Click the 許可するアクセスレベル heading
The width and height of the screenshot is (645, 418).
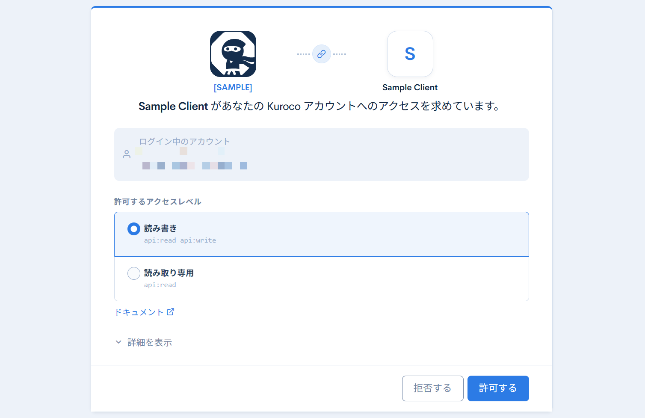pyautogui.click(x=157, y=202)
